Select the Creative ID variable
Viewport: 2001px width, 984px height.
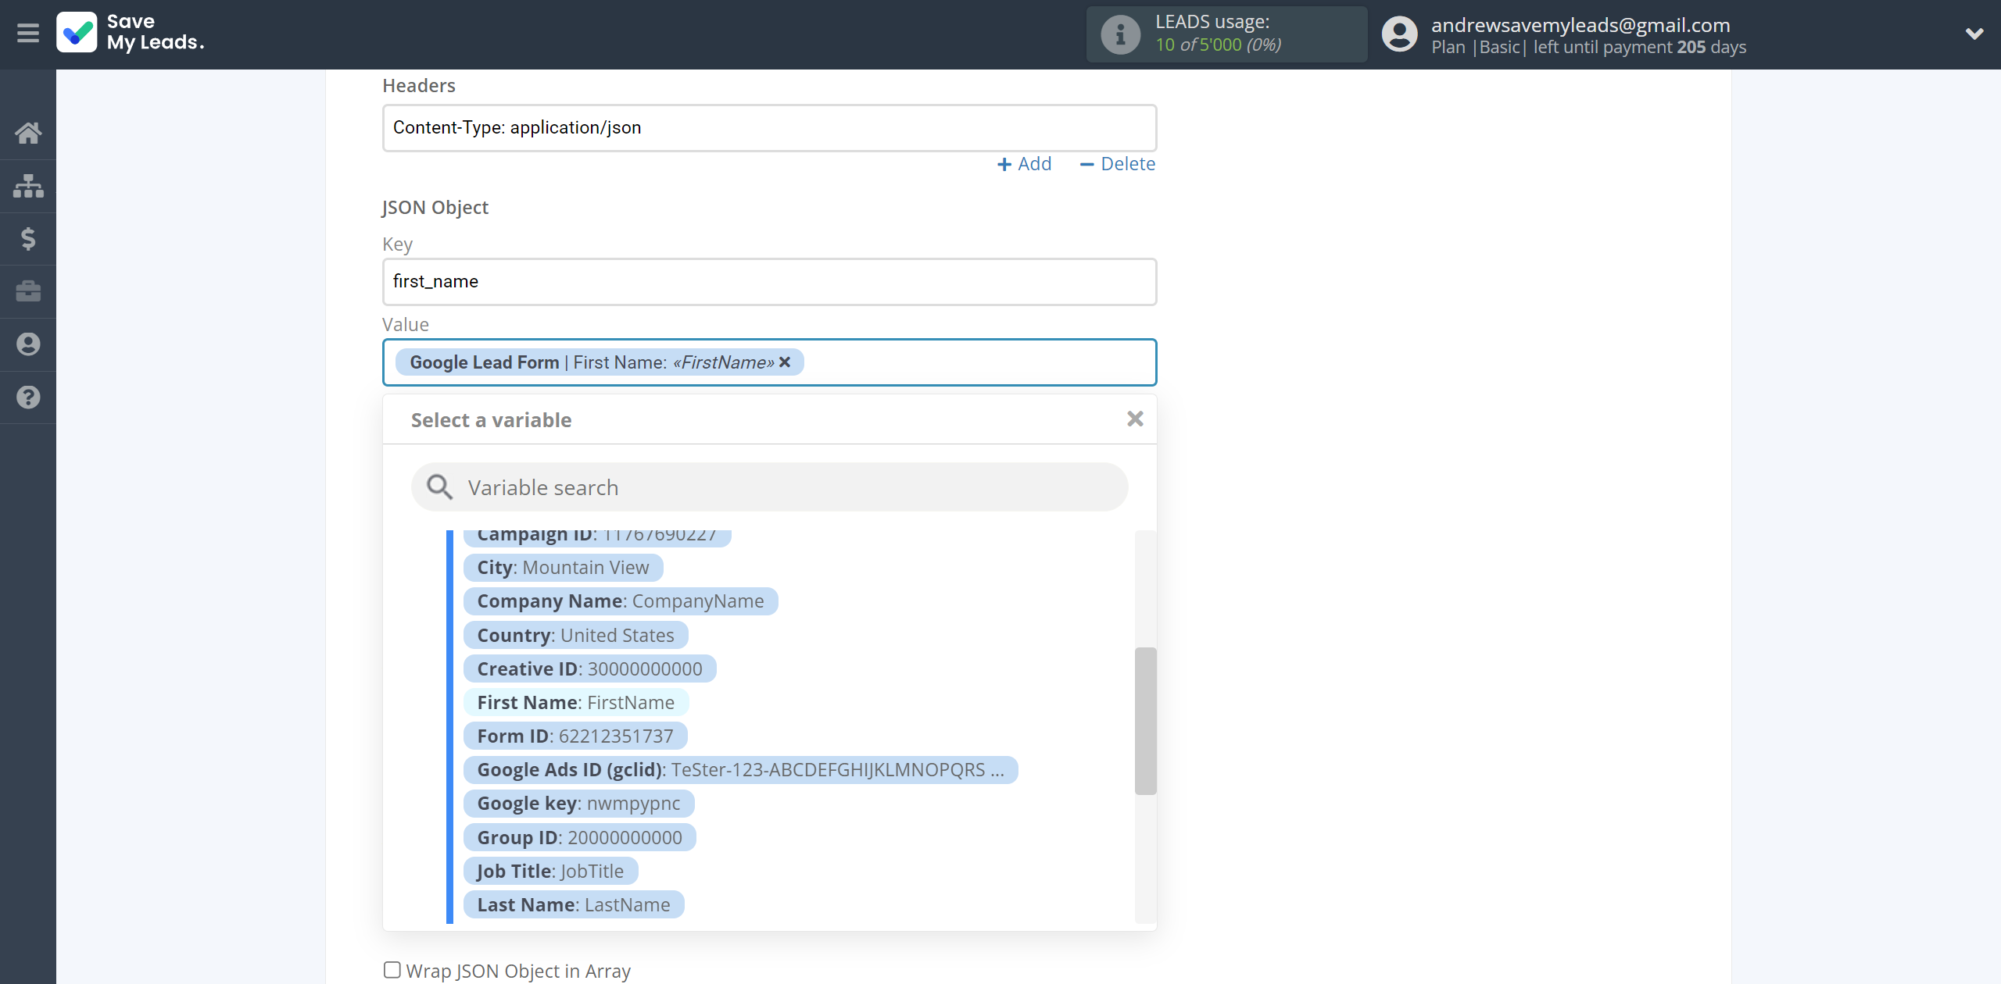pyautogui.click(x=590, y=669)
